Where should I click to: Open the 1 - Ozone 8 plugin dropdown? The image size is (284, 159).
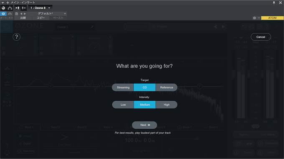pyautogui.click(x=40, y=8)
